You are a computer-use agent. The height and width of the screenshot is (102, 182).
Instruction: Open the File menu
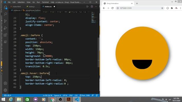tap(9, 2)
